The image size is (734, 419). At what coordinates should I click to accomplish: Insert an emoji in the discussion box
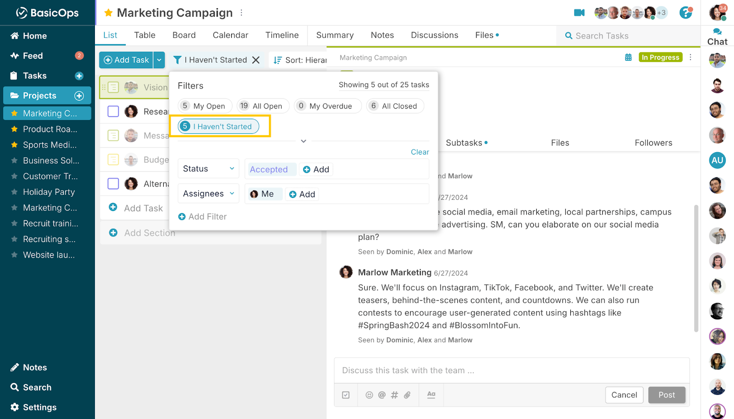point(369,395)
